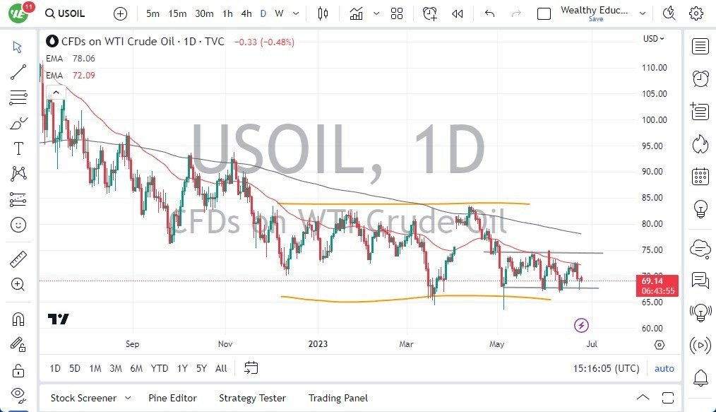Switch to the Pine Editor tab
Screen dimensions: 716x412
(172, 398)
